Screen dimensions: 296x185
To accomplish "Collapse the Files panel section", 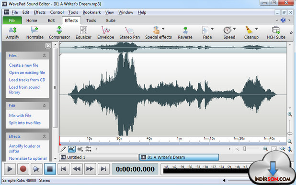I will [x=44, y=55].
